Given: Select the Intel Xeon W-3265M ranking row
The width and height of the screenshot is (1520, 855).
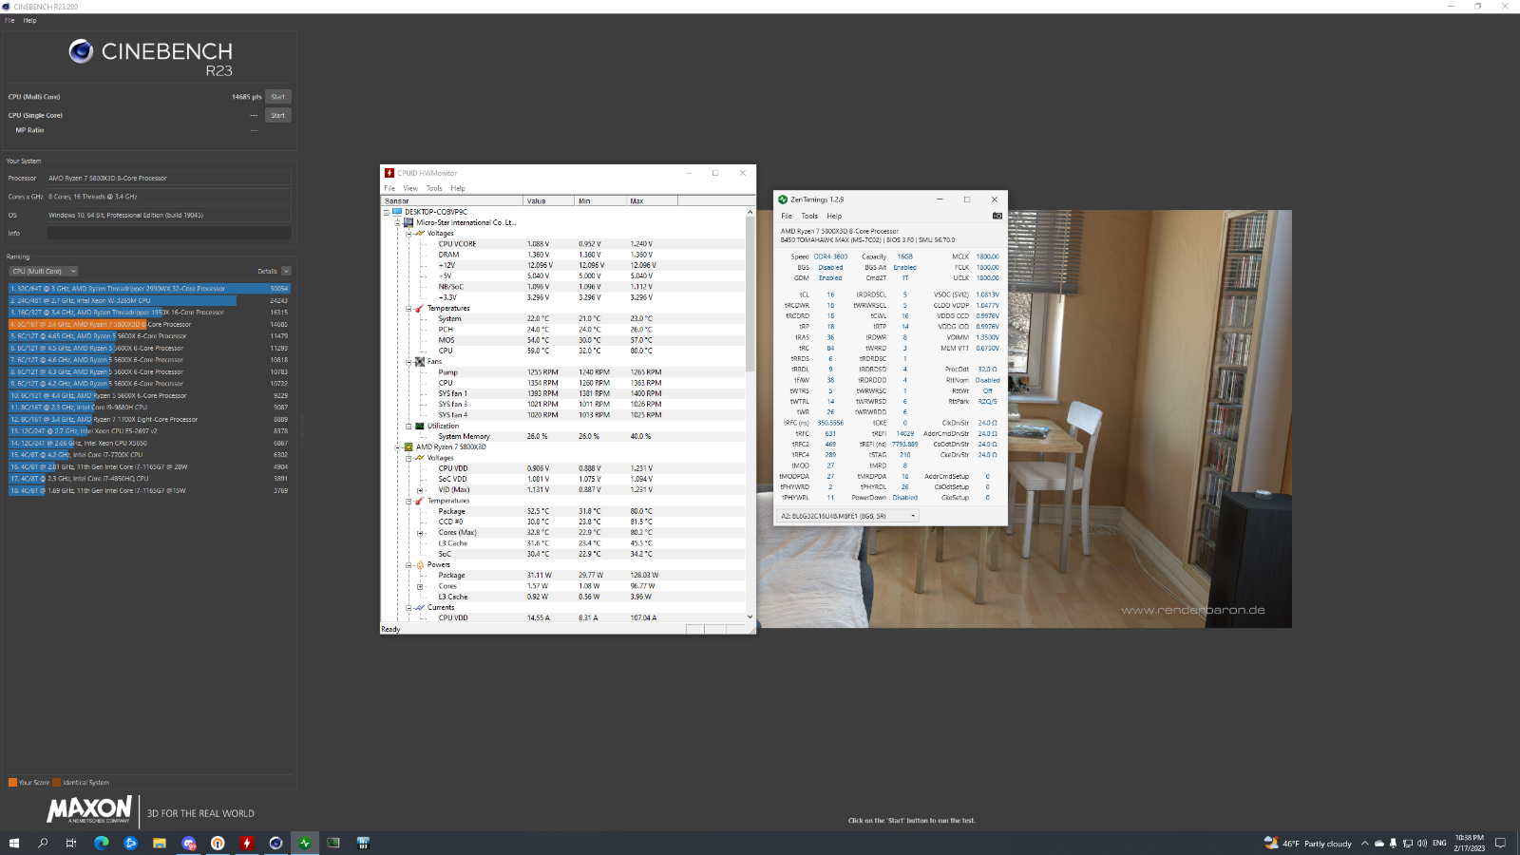Looking at the screenshot, I should point(149,300).
